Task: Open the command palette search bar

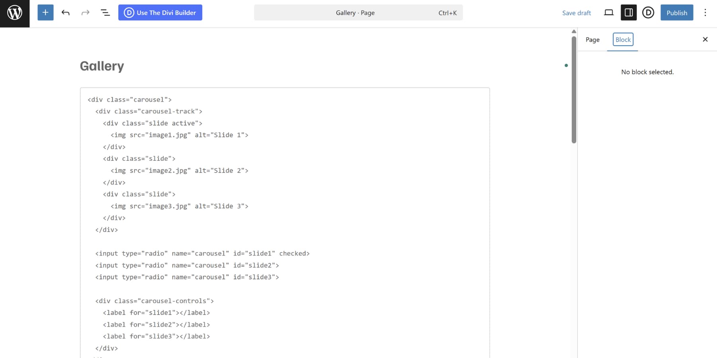Action: tap(358, 12)
